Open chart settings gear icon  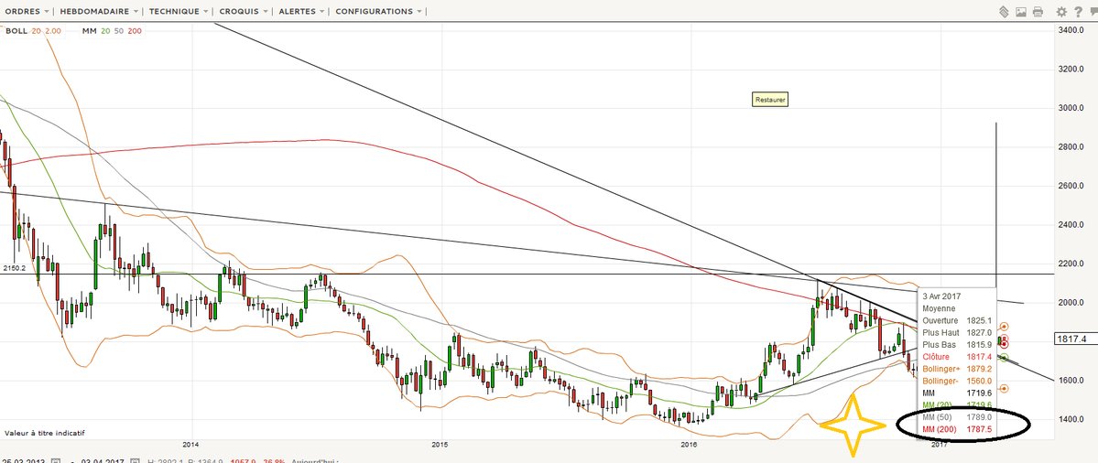pos(1061,12)
